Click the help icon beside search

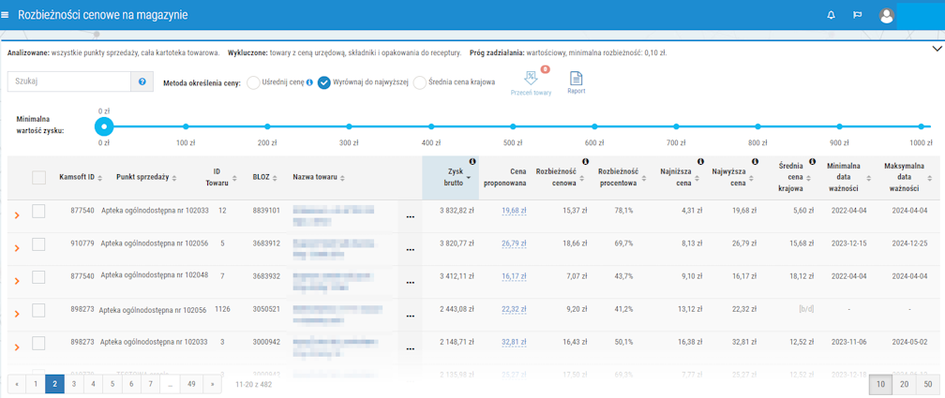(x=142, y=82)
